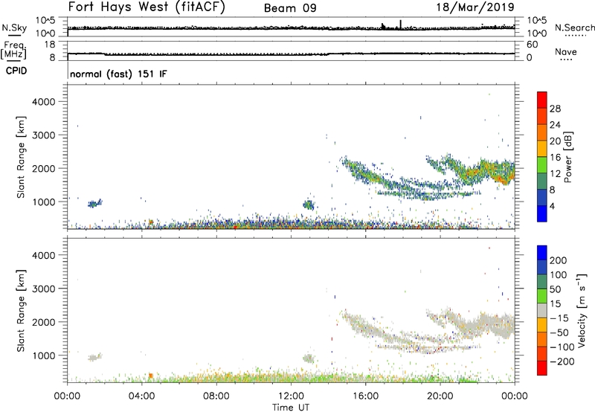
Task: Pick the gray −15 to 15 velocity segment
Action: (x=542, y=310)
